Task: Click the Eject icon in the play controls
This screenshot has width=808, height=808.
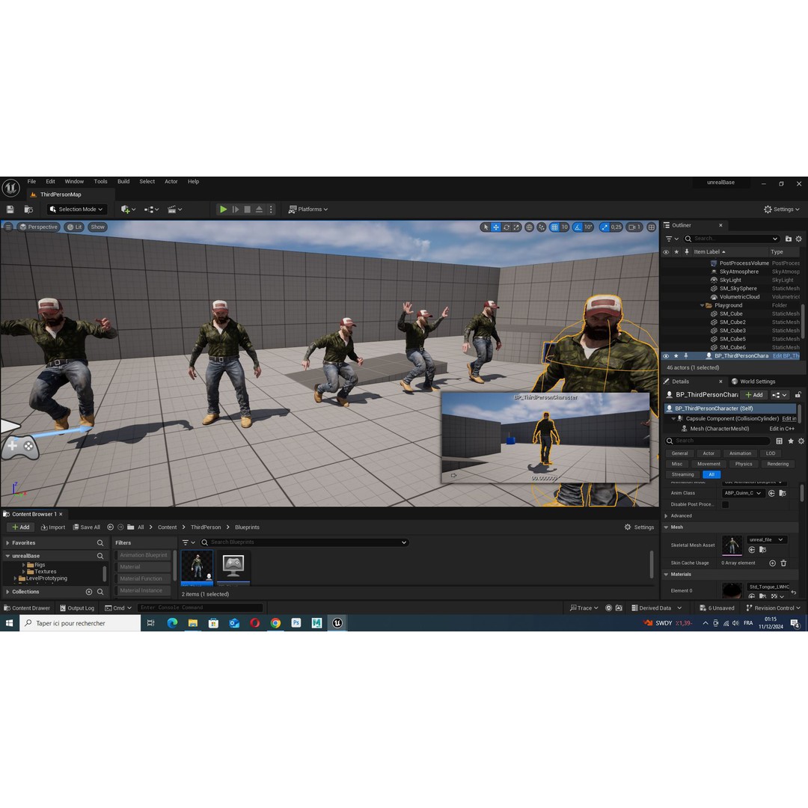Action: [259, 209]
